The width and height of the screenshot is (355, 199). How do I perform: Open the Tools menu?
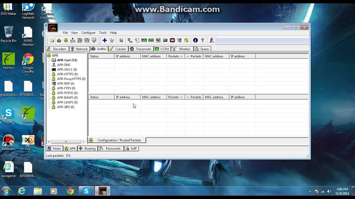[x=103, y=33]
